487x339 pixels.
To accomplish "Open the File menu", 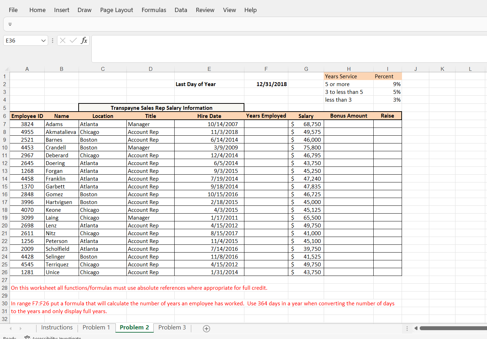I will click(13, 10).
